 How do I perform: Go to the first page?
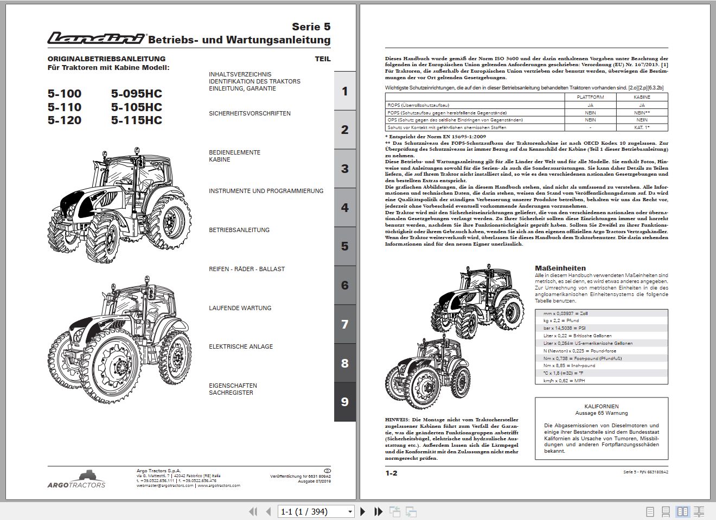(x=253, y=511)
